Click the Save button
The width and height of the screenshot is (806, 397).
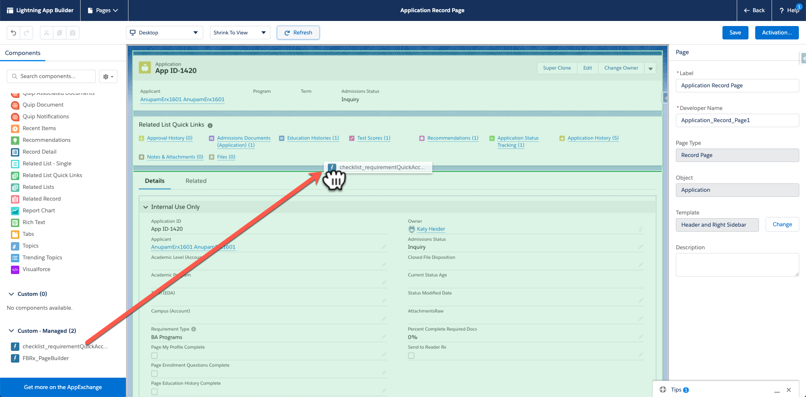tap(735, 33)
